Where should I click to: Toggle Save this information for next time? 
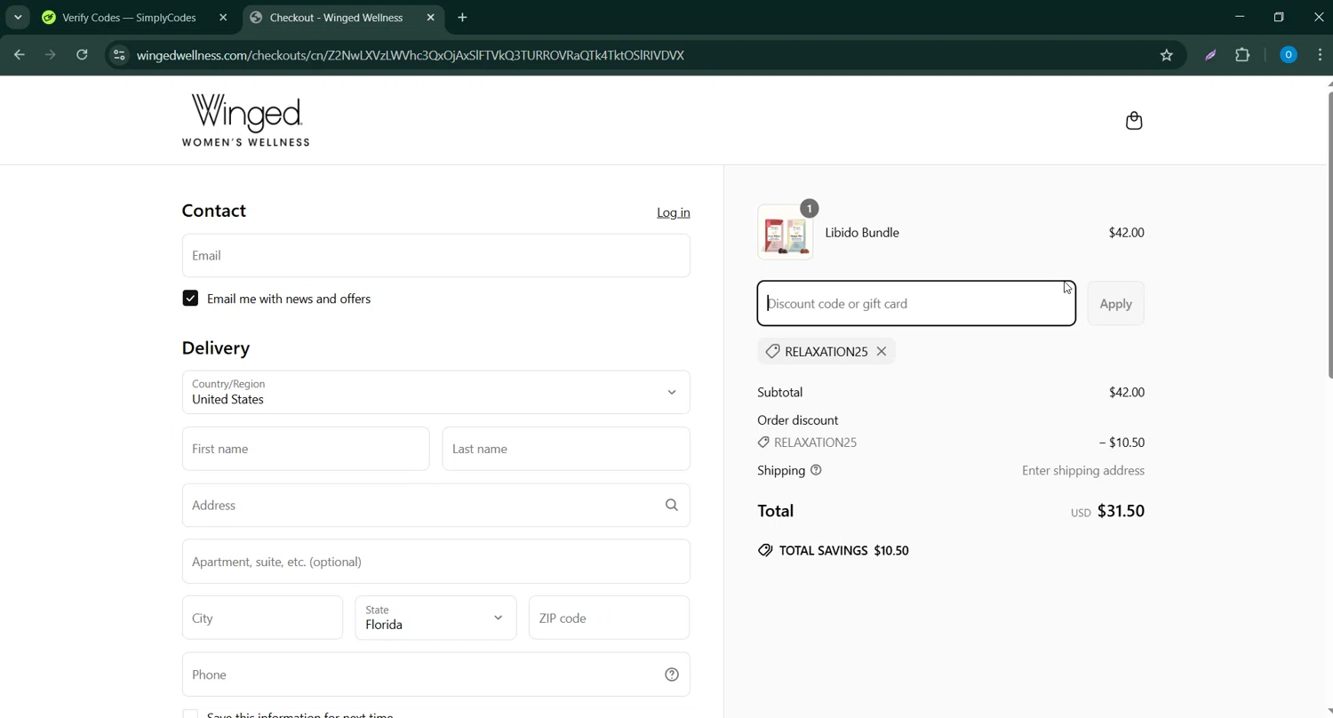190,714
